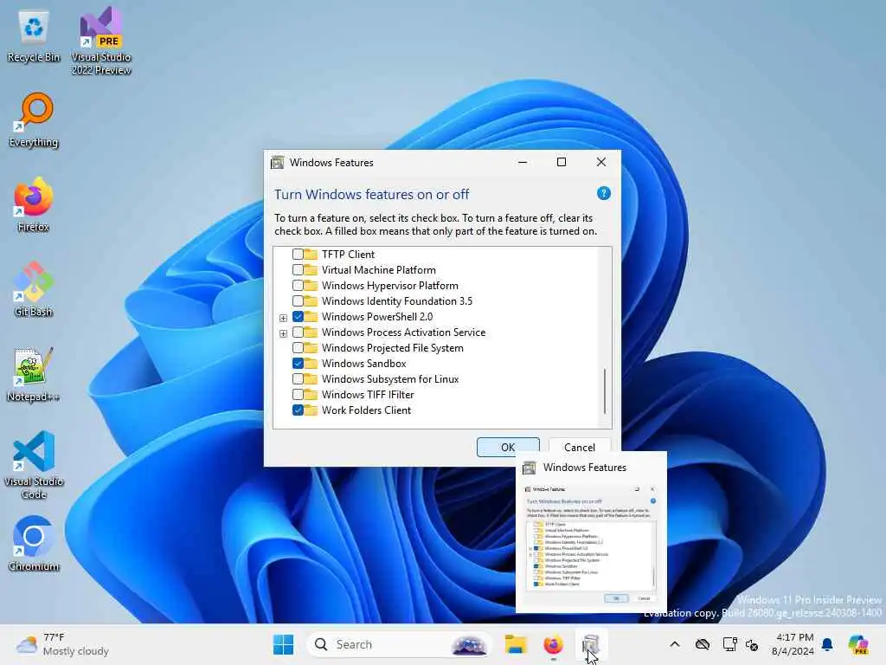Disable the Windows Sandbox checkbox
886x665 pixels.
pyautogui.click(x=298, y=364)
